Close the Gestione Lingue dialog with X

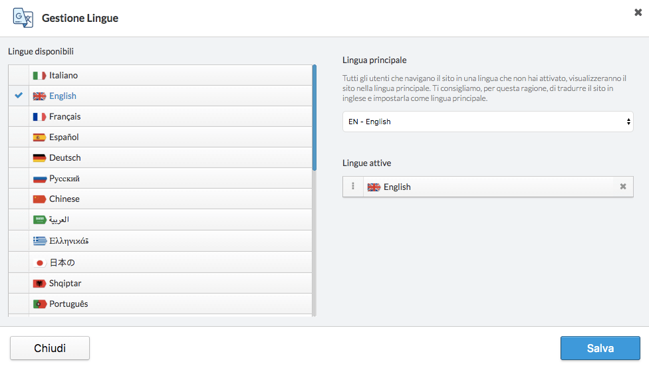tap(638, 13)
